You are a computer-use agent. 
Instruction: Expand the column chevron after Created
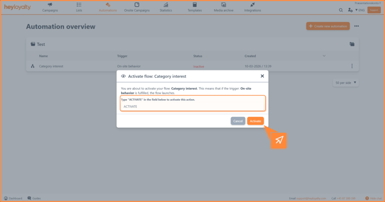pyautogui.click(x=324, y=56)
